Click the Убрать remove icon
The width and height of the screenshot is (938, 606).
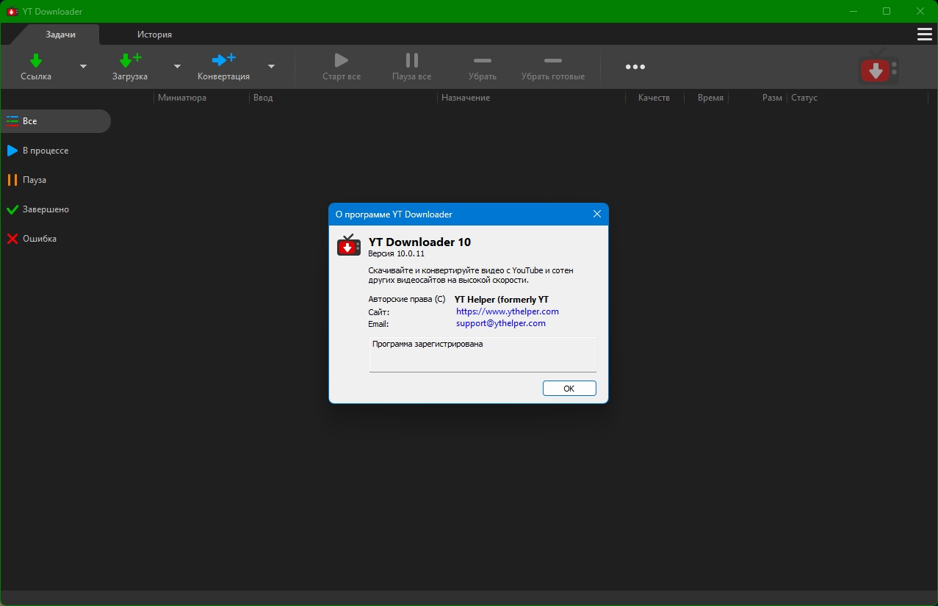(483, 60)
